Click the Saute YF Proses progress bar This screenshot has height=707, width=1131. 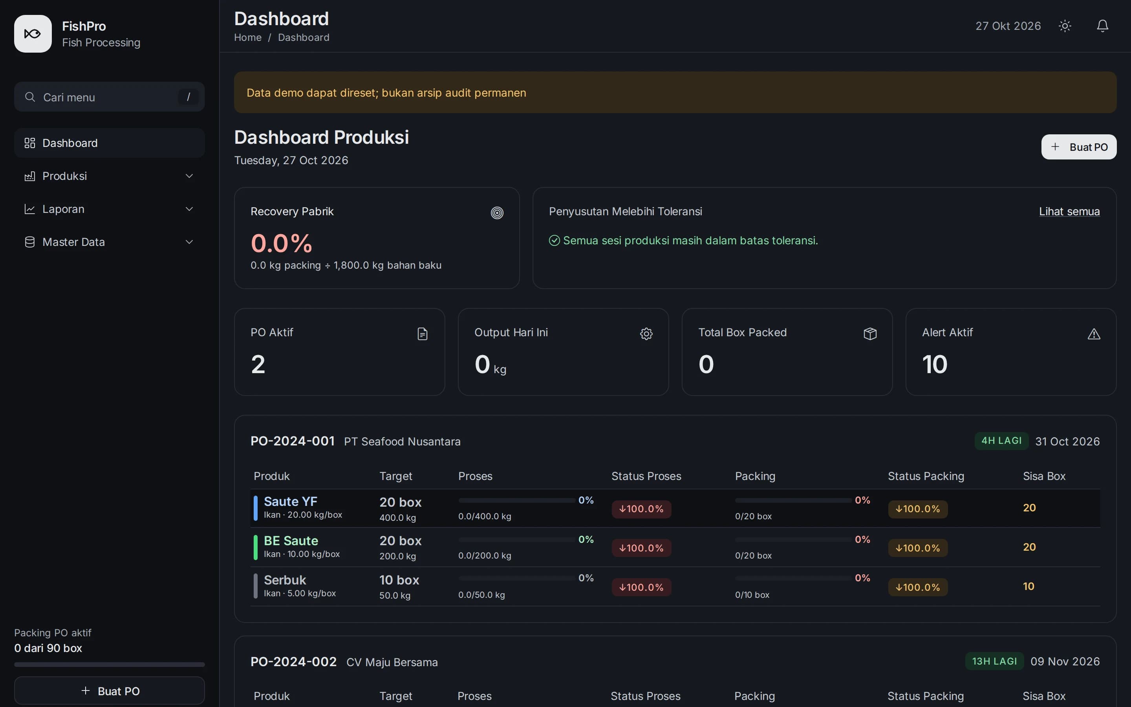tap(516, 500)
